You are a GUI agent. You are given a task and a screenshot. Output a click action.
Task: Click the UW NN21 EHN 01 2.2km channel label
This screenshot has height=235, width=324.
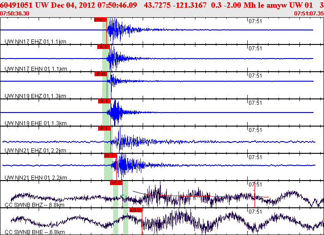[x=36, y=178]
